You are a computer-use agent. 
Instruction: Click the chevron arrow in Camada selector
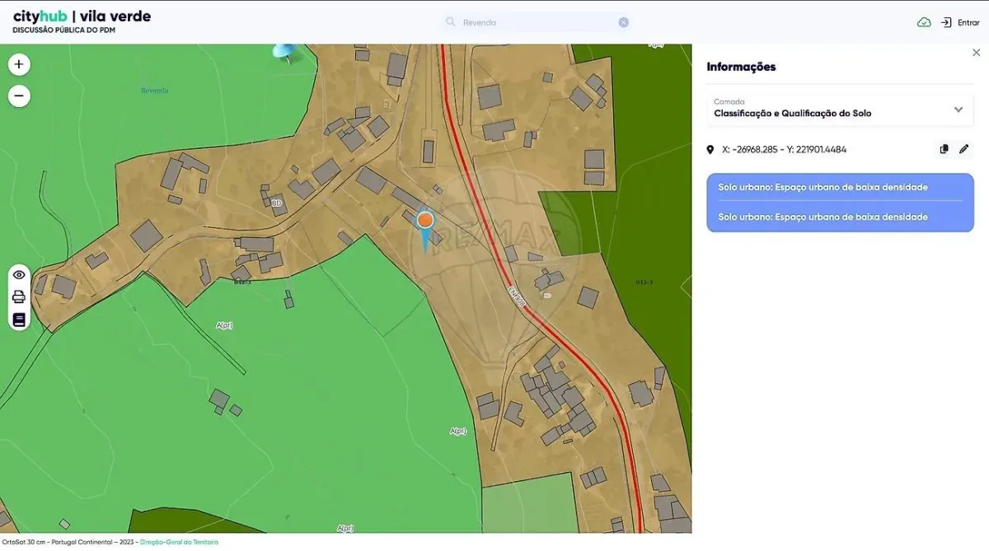tap(959, 110)
